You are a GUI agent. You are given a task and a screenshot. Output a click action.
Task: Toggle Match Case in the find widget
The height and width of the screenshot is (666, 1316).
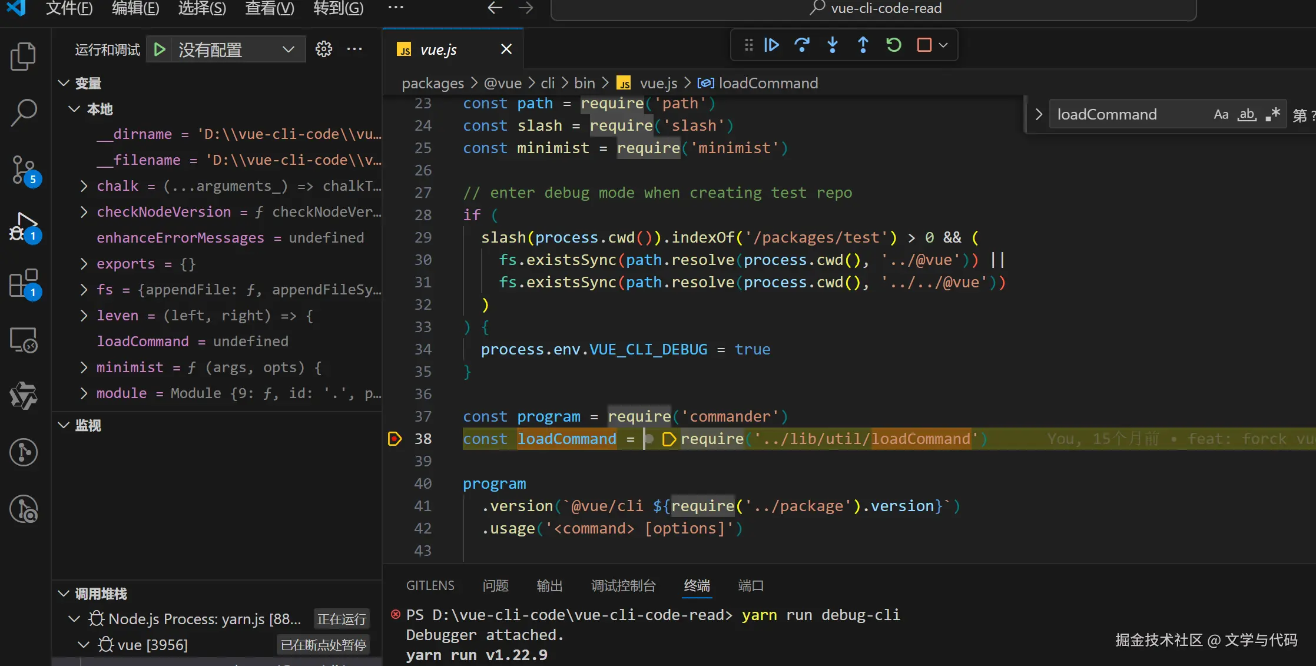[1221, 115]
